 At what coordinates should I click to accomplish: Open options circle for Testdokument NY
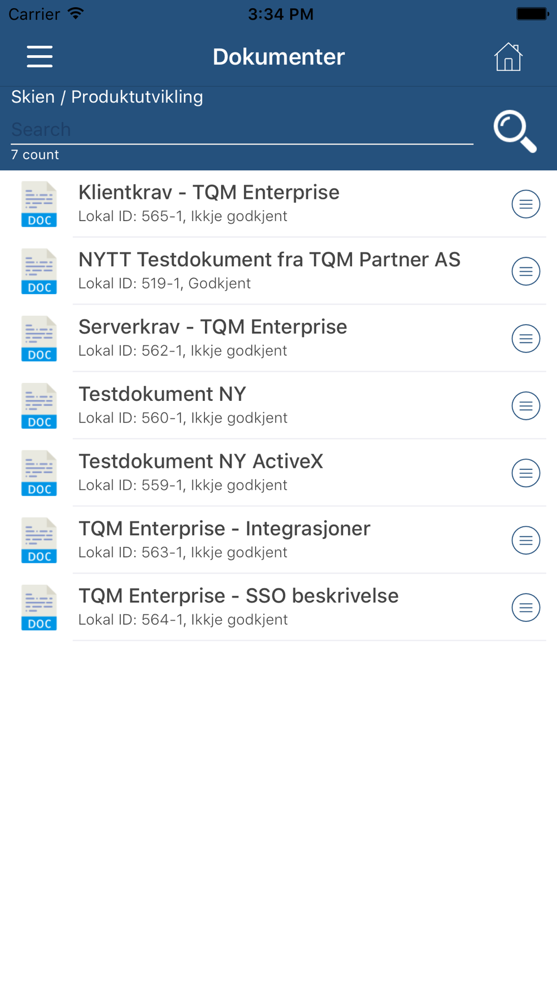point(526,406)
